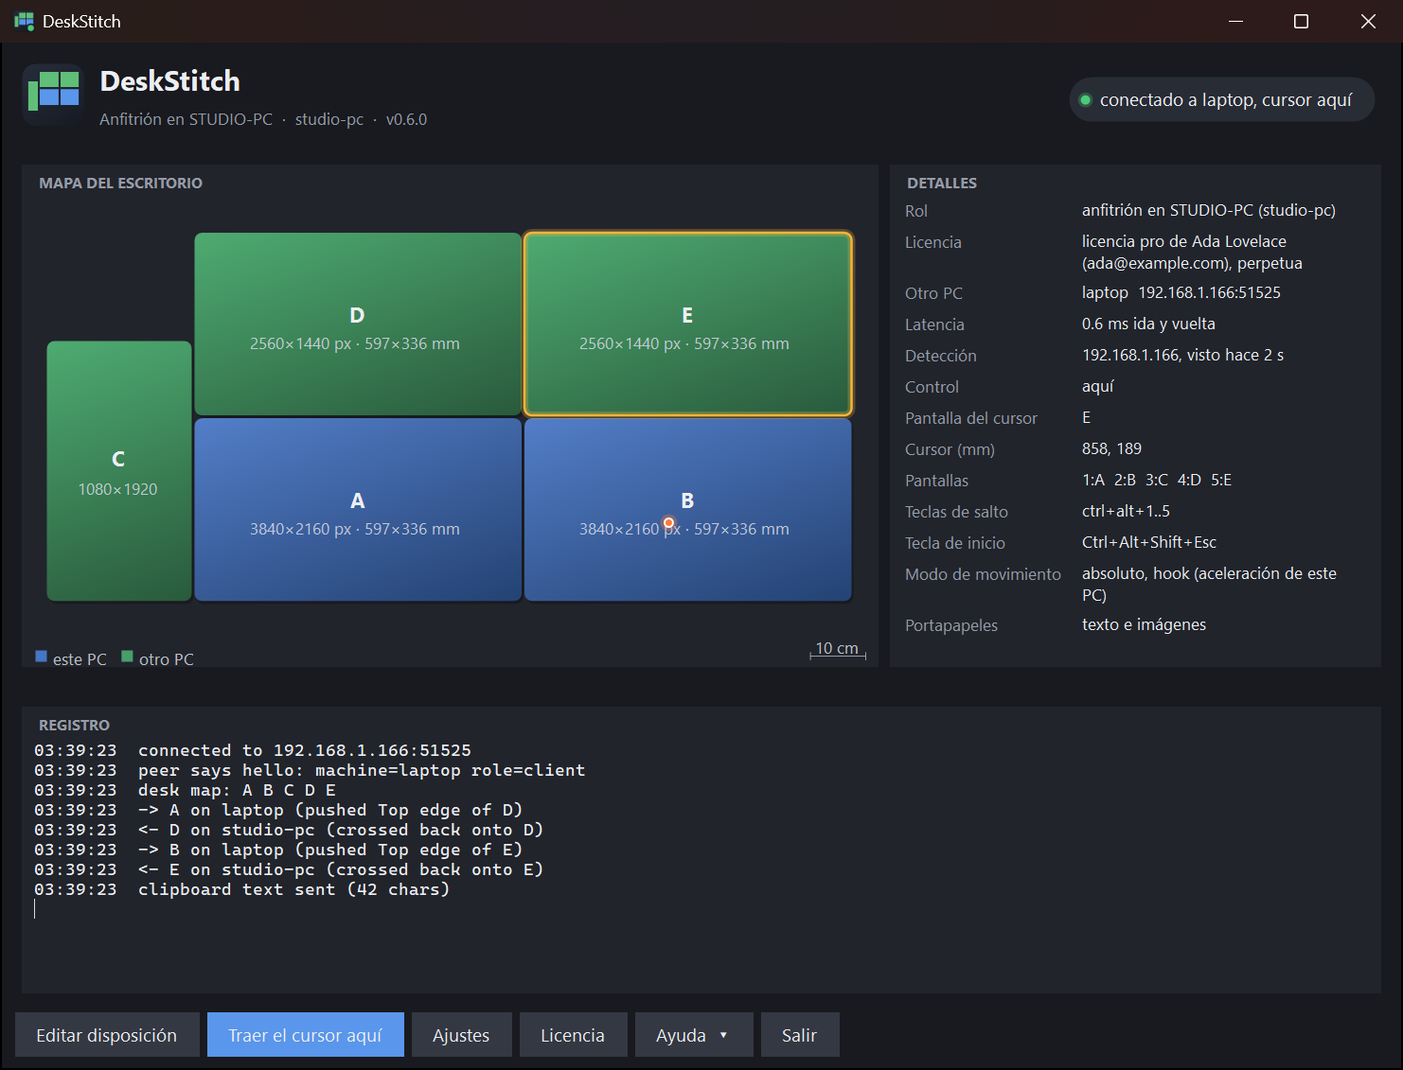1403x1070 pixels.
Task: Select screen B in the desktop map
Action: tap(687, 510)
